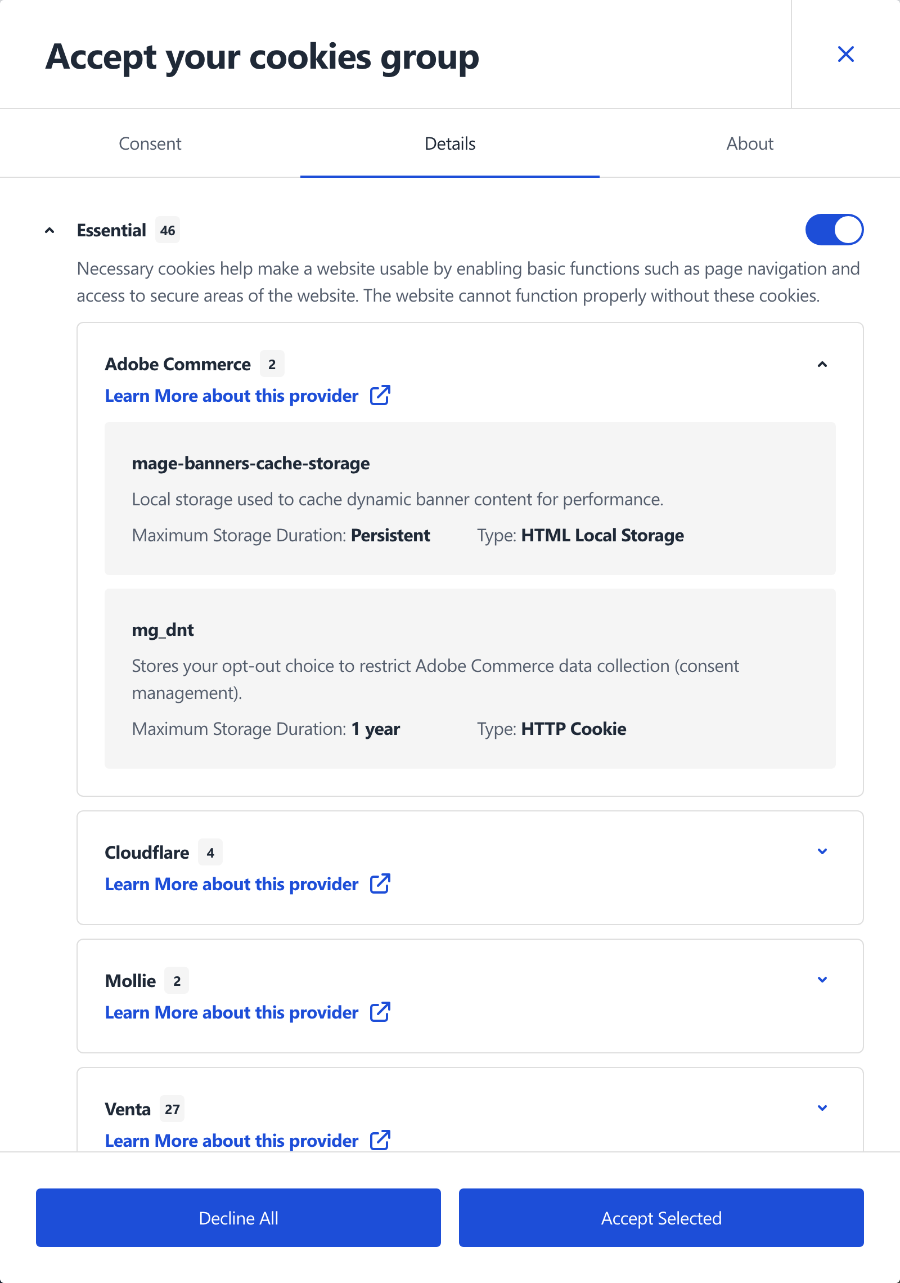Collapse the Essential group chevron

click(49, 230)
